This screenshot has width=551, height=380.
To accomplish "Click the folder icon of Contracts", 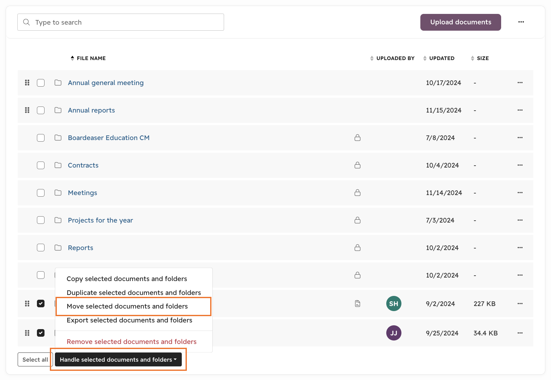I will (x=58, y=165).
